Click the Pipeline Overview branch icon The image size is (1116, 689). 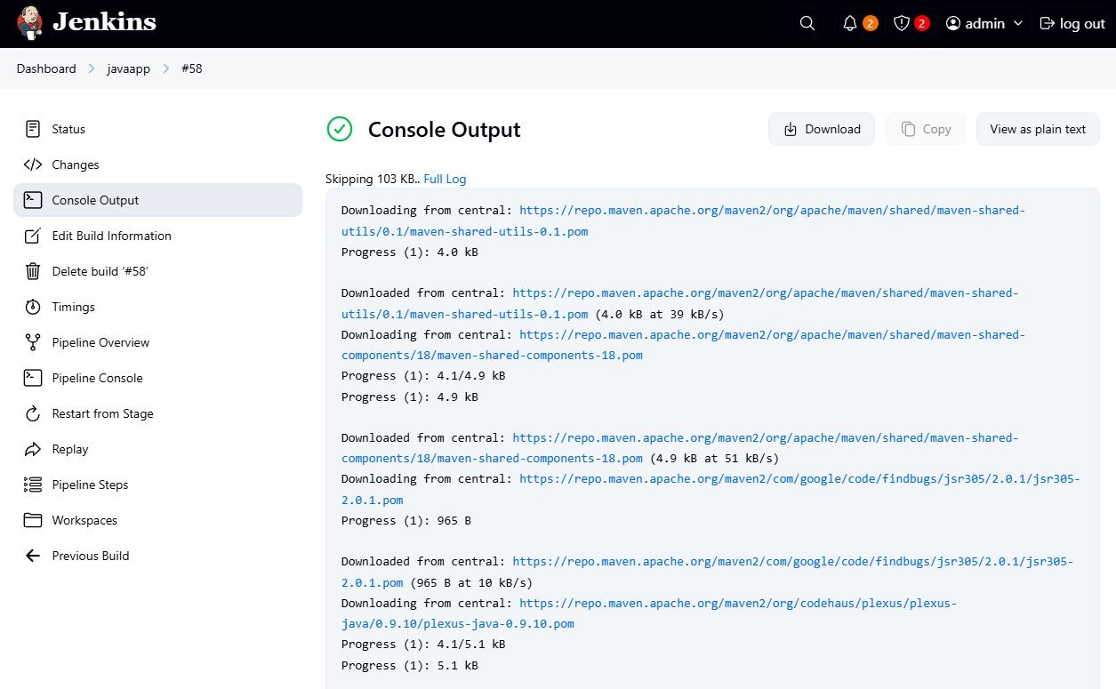(33, 342)
